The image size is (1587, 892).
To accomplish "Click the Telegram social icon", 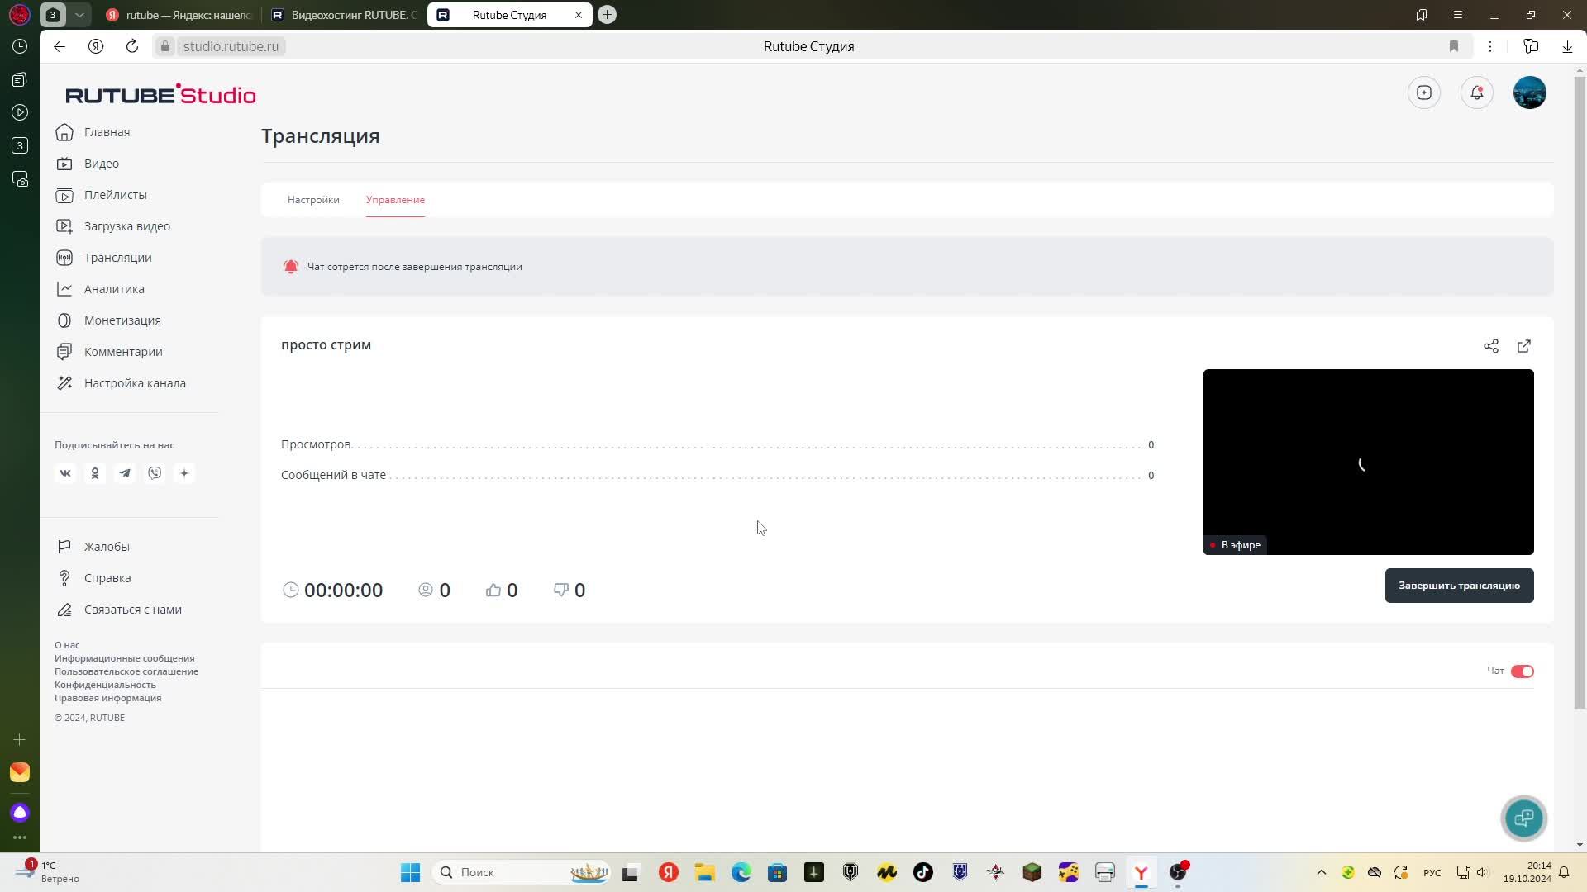I will pyautogui.click(x=125, y=473).
